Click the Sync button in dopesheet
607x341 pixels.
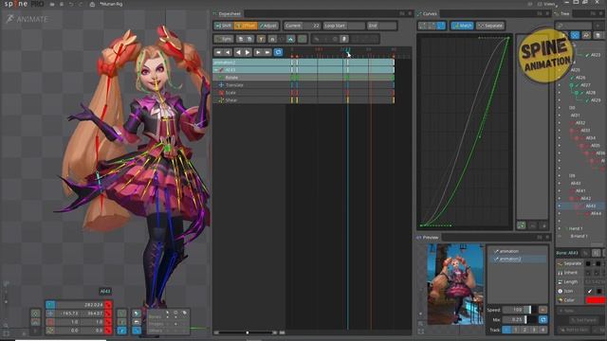pos(224,39)
